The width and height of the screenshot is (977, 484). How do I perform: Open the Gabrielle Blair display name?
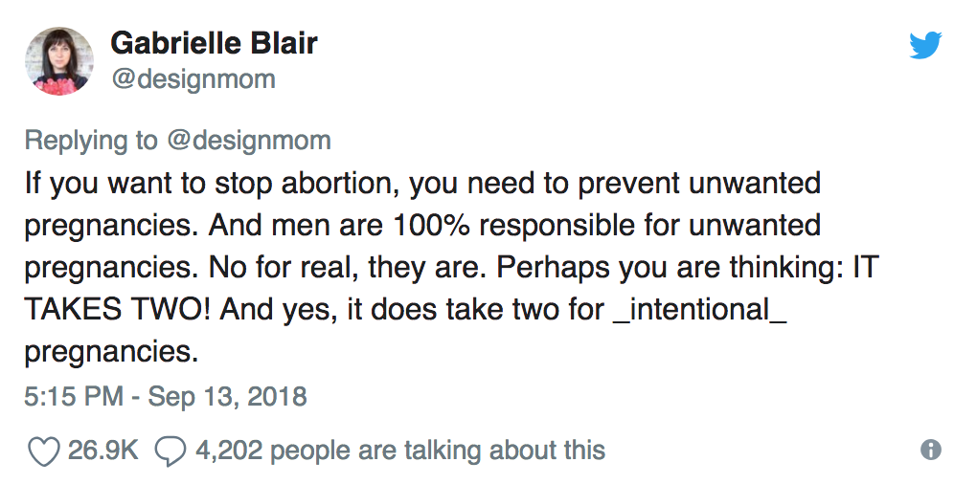(214, 44)
